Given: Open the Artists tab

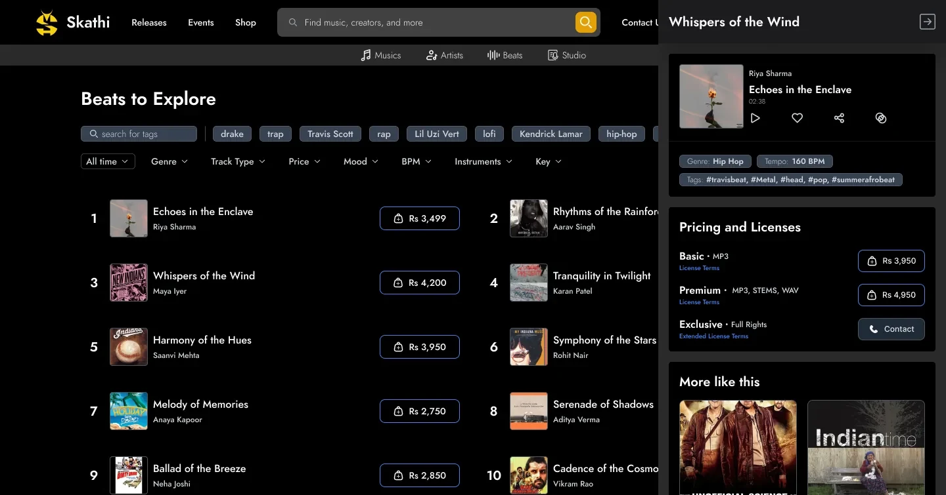Looking at the screenshot, I should coord(445,55).
